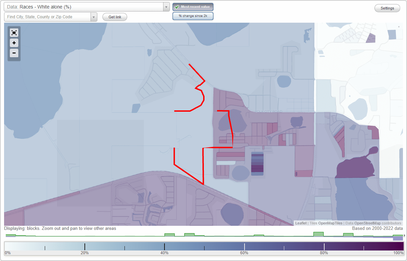Click the question mark by the histogram
407x261 pixels.
(x=404, y=236)
